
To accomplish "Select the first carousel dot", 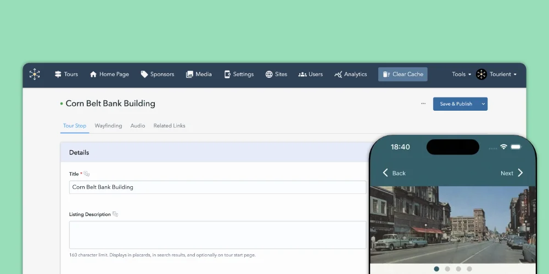I will pos(436,269).
